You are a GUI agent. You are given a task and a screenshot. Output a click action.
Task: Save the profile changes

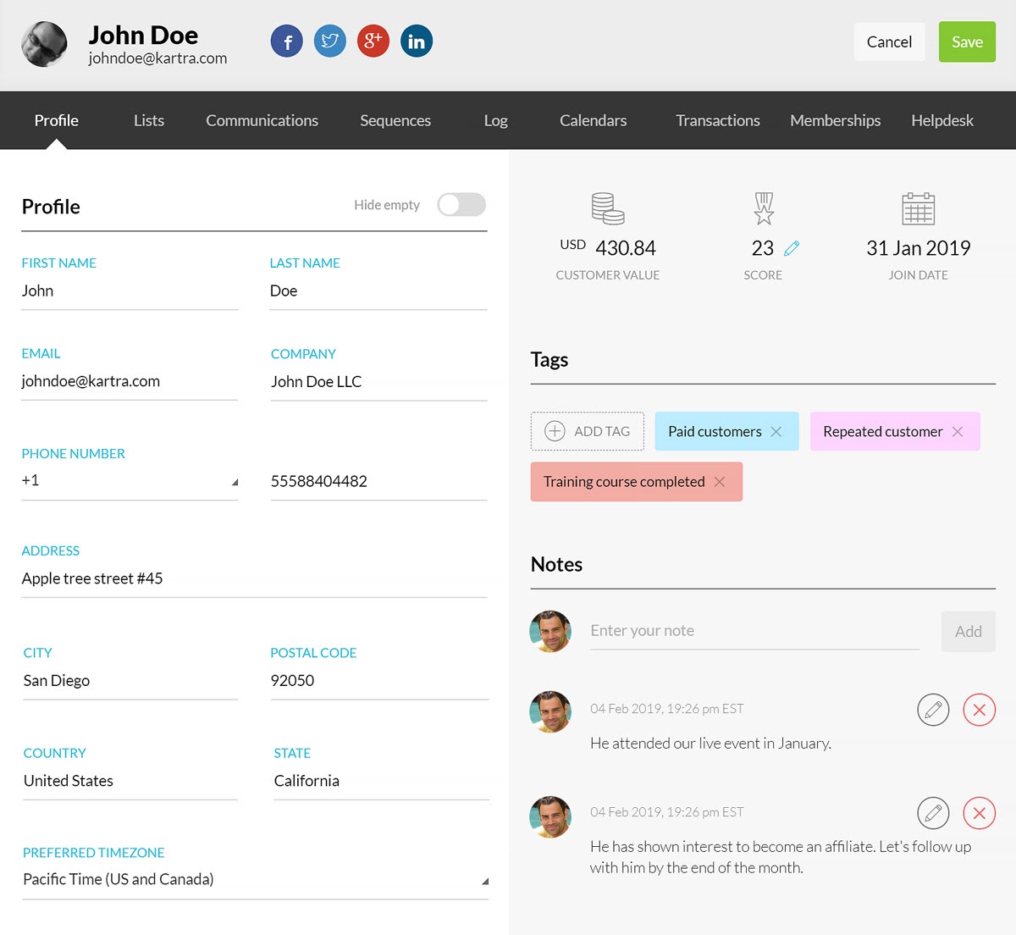(x=967, y=42)
